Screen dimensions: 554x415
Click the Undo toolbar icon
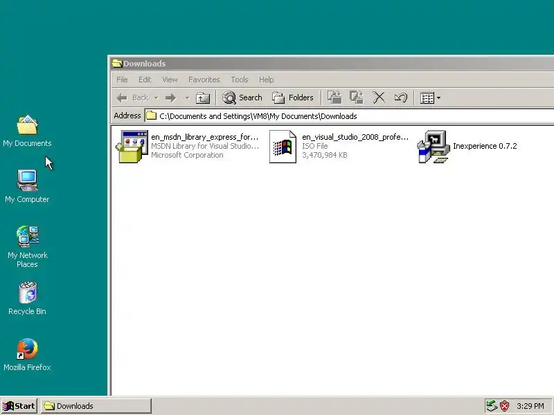401,98
